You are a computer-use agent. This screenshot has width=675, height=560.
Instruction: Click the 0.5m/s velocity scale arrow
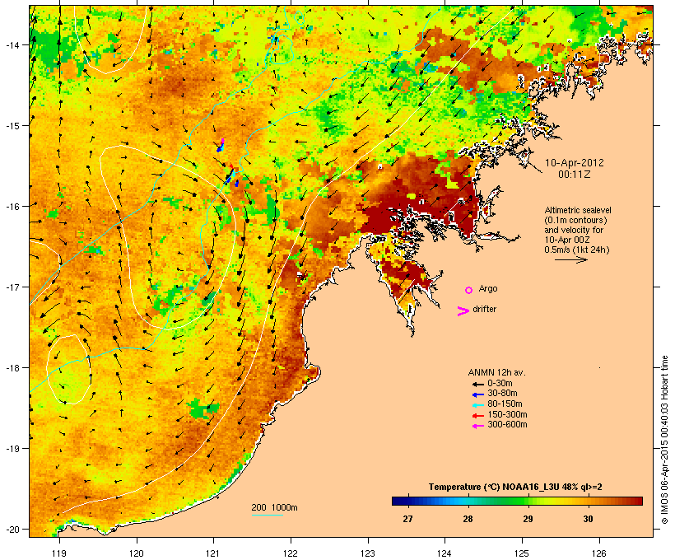point(571,259)
